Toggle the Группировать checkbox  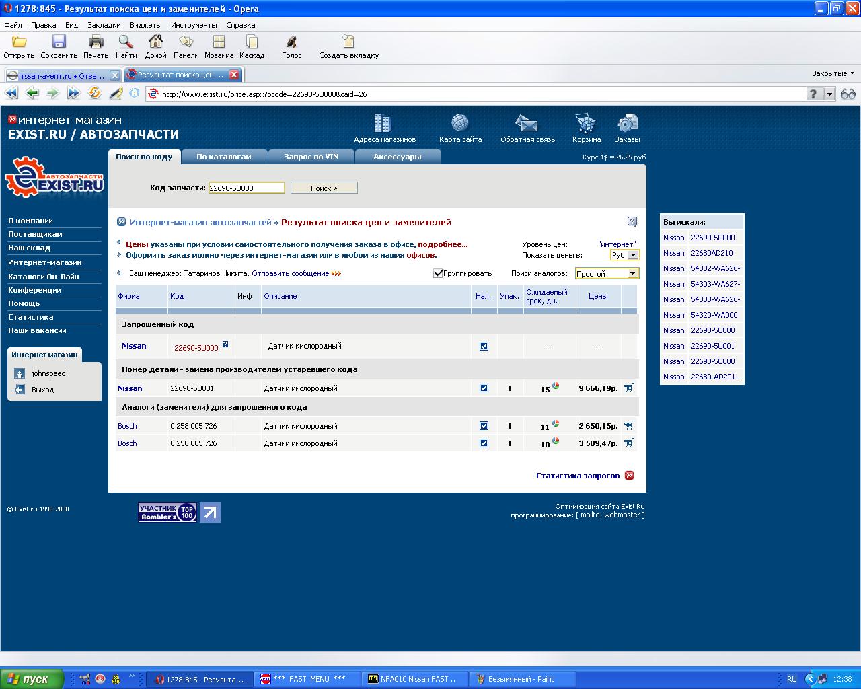(438, 273)
